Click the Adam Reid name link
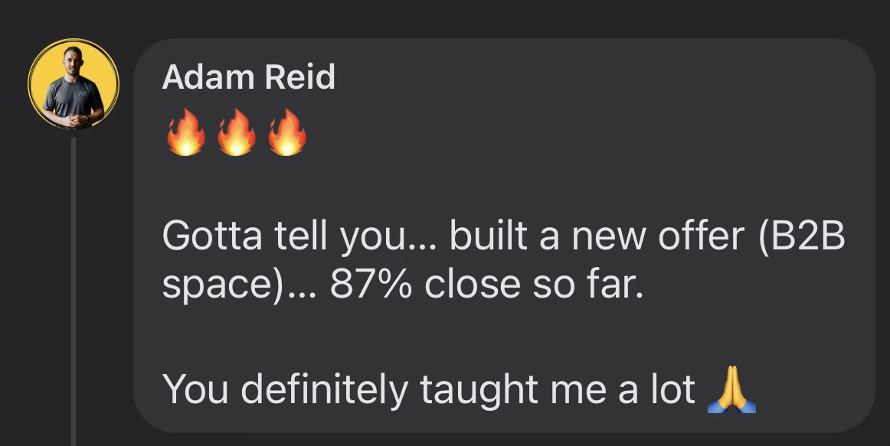This screenshot has height=446, width=890. tap(248, 77)
